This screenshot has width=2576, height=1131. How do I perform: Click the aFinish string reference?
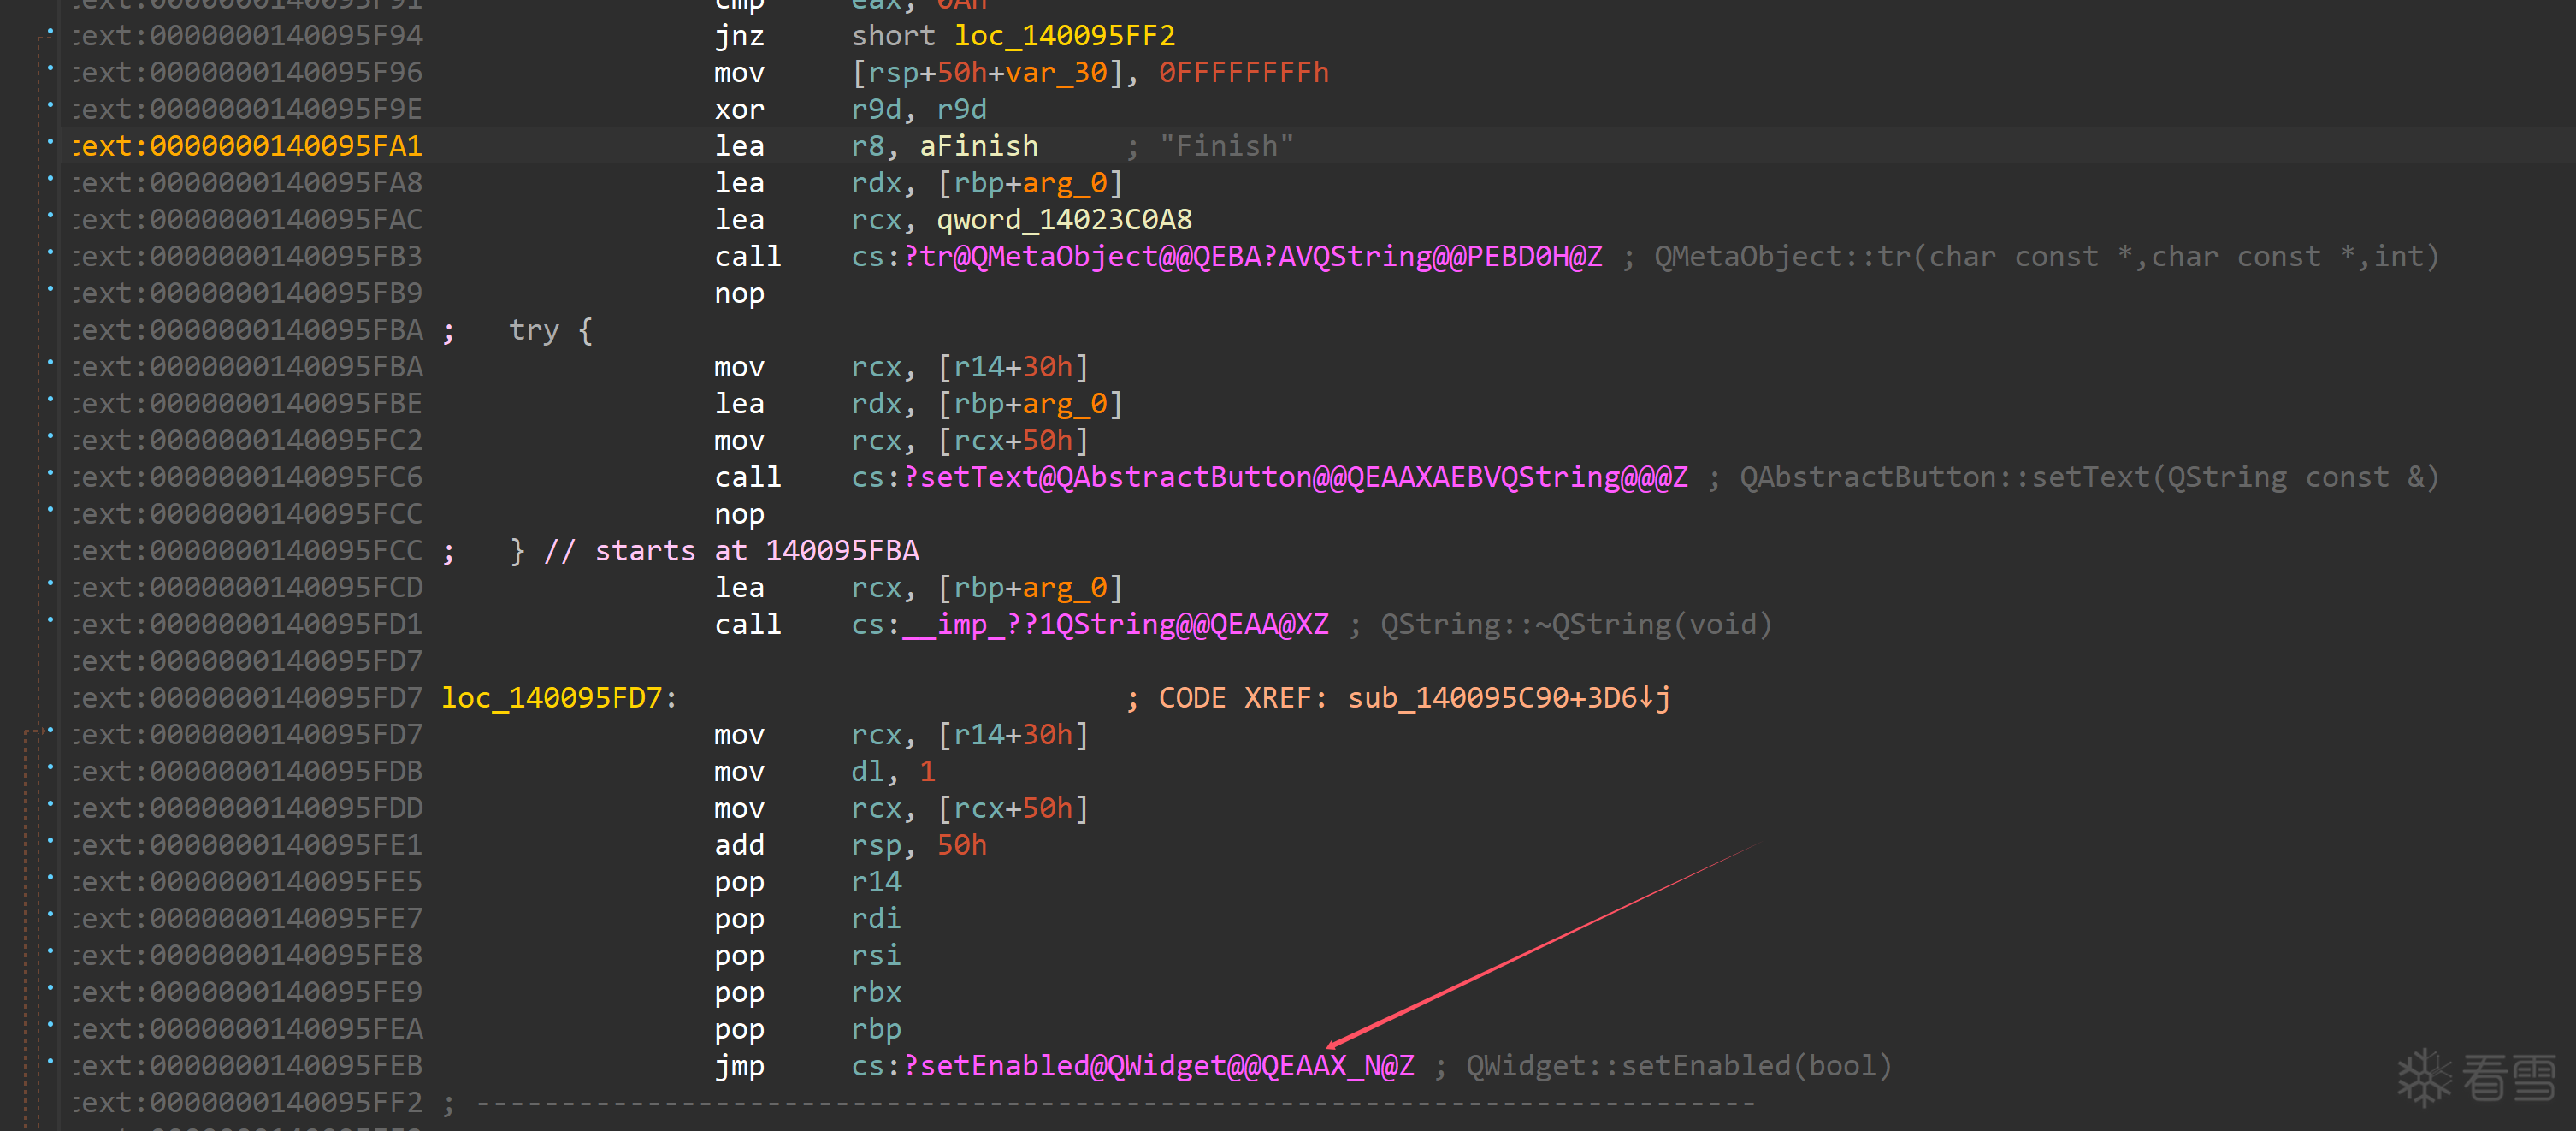coord(978,146)
